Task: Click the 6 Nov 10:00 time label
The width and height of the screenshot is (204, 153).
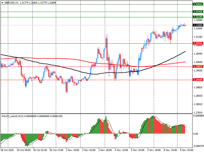Action: (x=170, y=150)
